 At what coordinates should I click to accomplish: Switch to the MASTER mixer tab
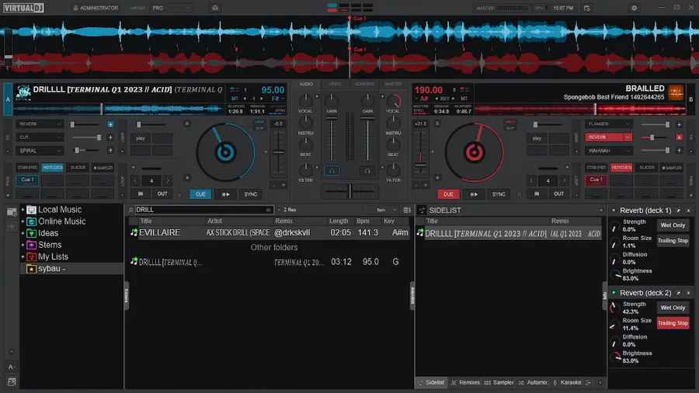(x=393, y=84)
